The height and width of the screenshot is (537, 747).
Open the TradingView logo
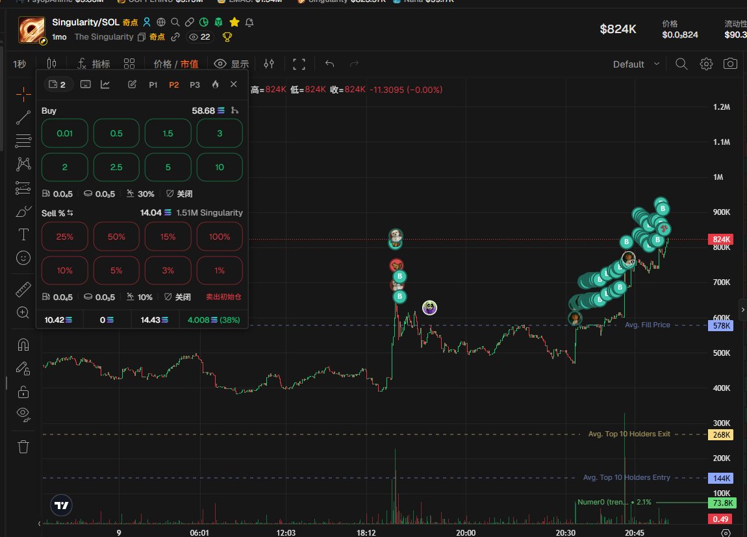[x=62, y=505]
